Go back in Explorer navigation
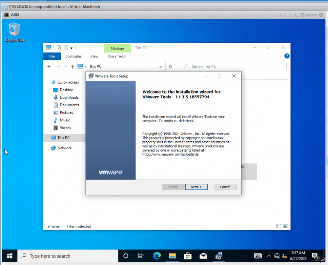The width and height of the screenshot is (328, 265). (49, 66)
